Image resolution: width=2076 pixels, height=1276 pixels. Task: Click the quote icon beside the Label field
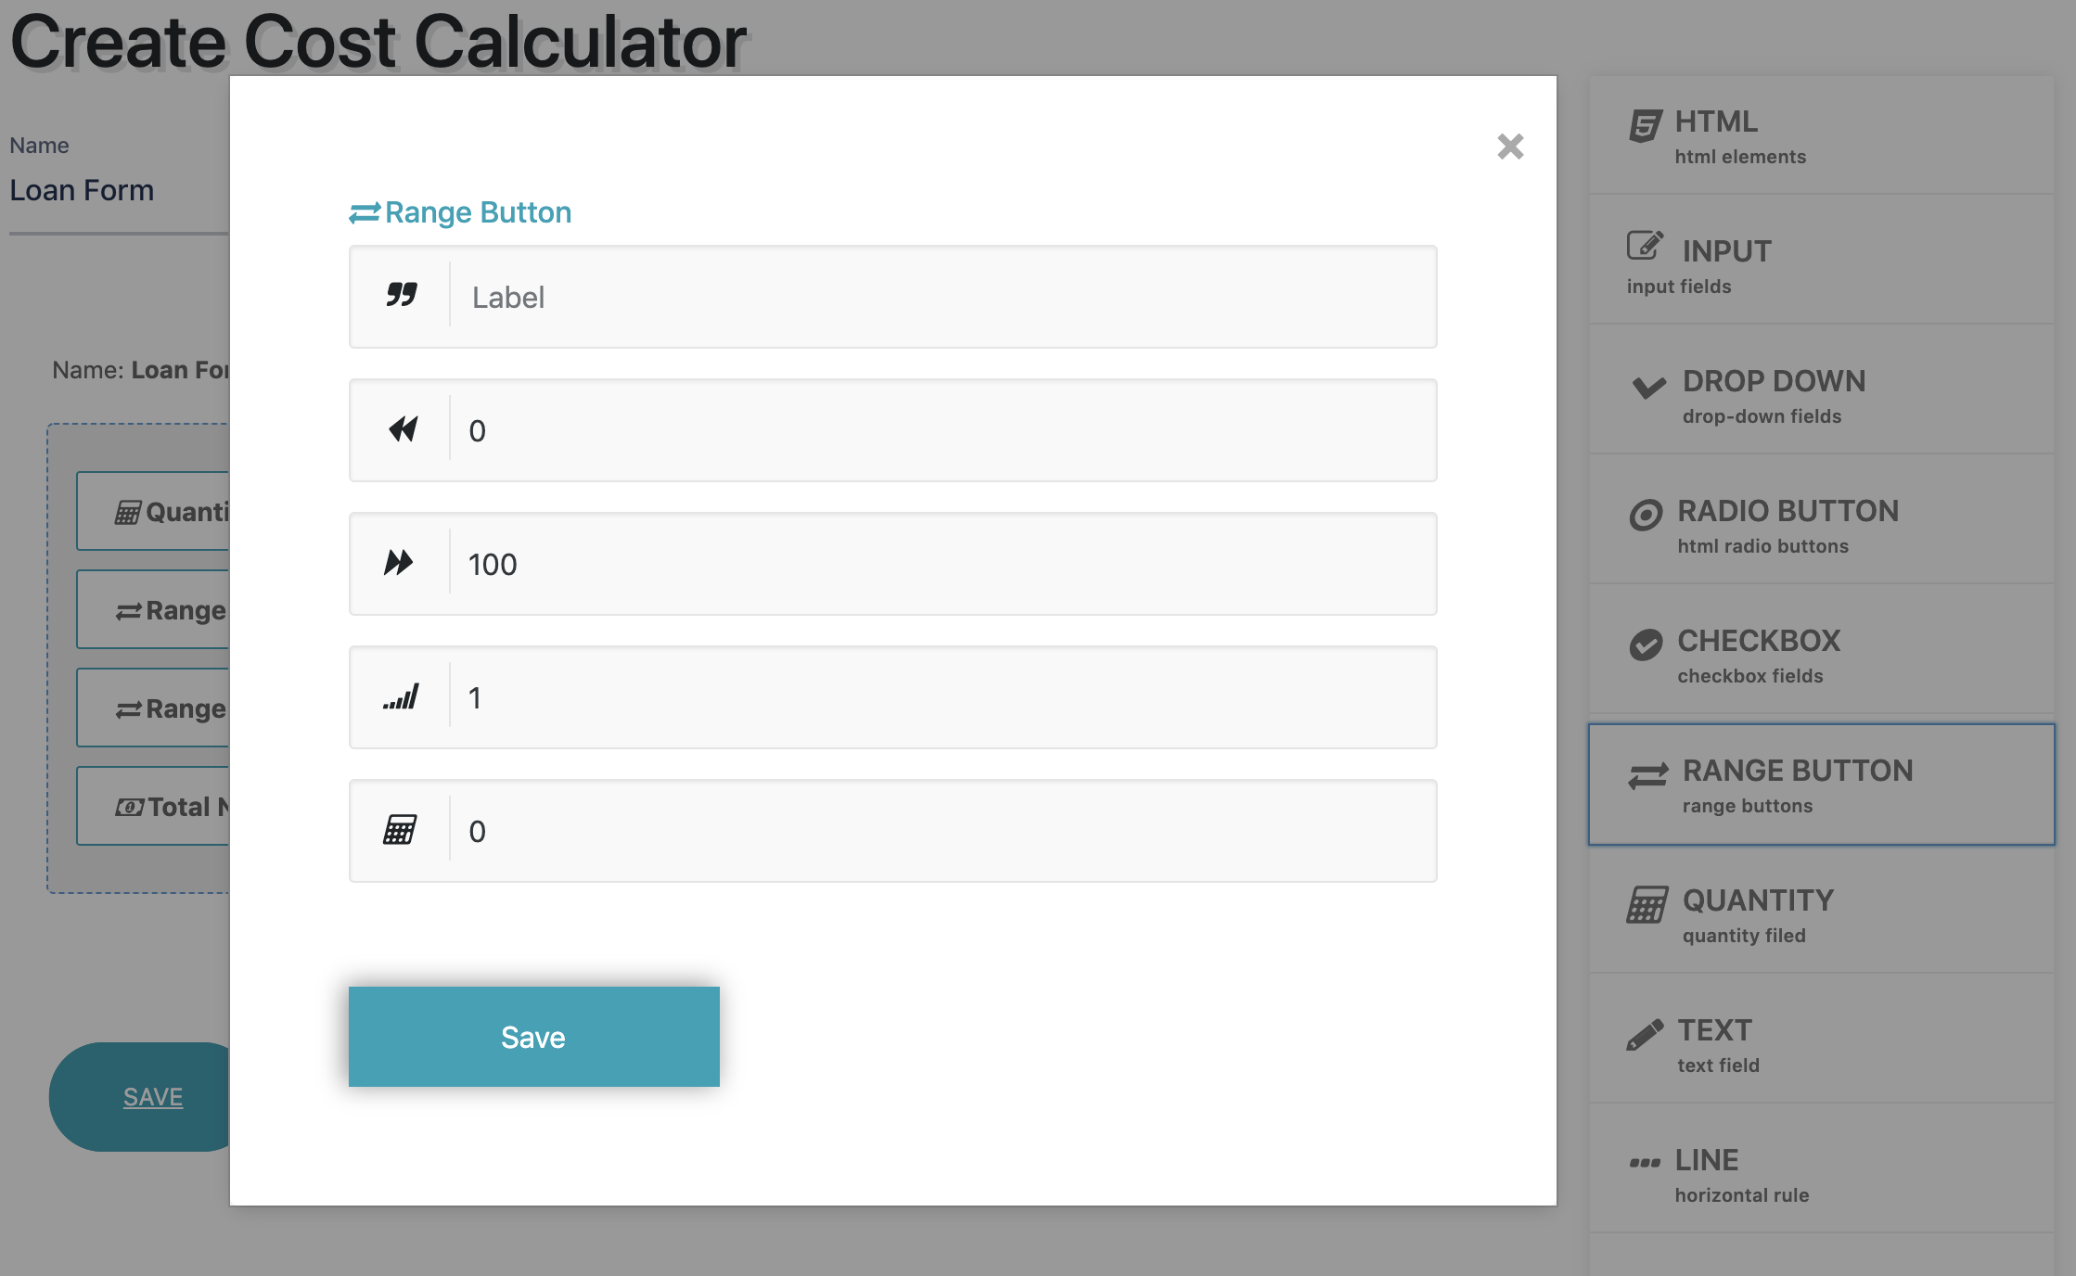(400, 294)
